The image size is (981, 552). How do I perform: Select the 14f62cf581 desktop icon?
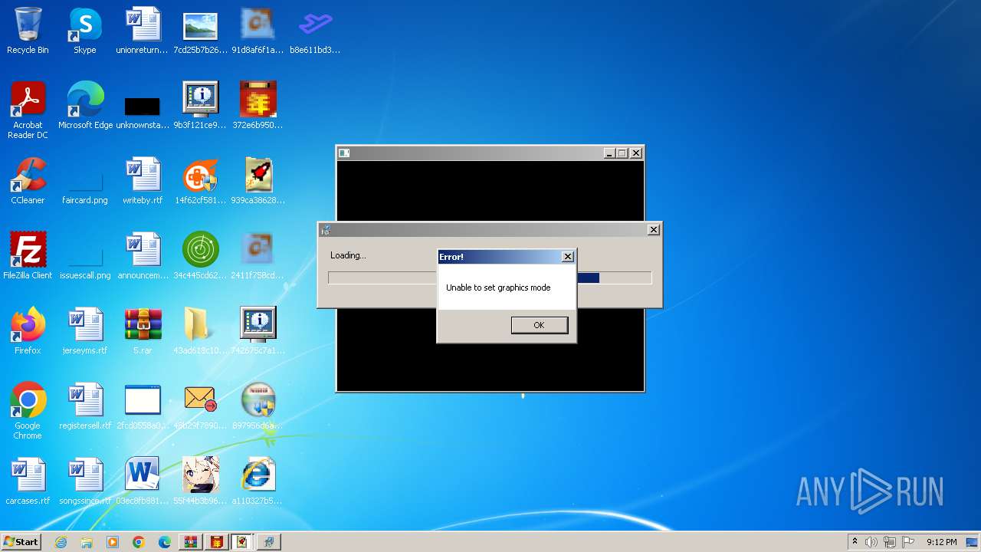click(x=200, y=182)
